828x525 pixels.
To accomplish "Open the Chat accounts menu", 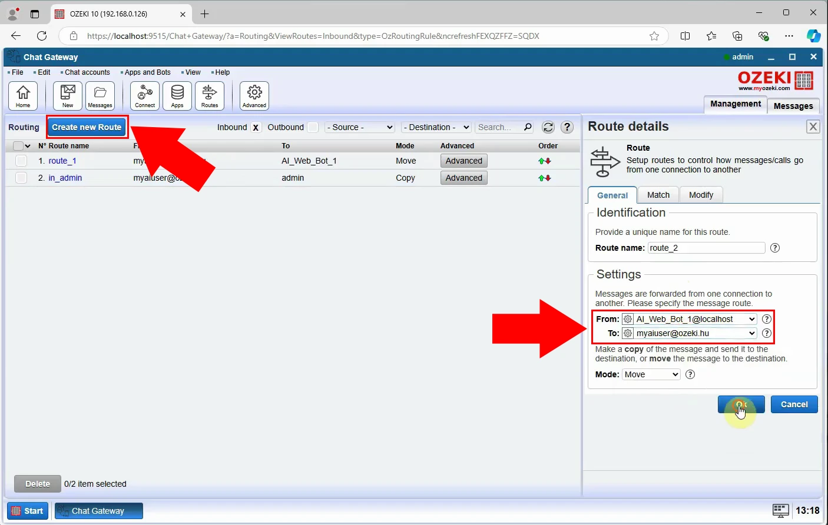I will 87,72.
